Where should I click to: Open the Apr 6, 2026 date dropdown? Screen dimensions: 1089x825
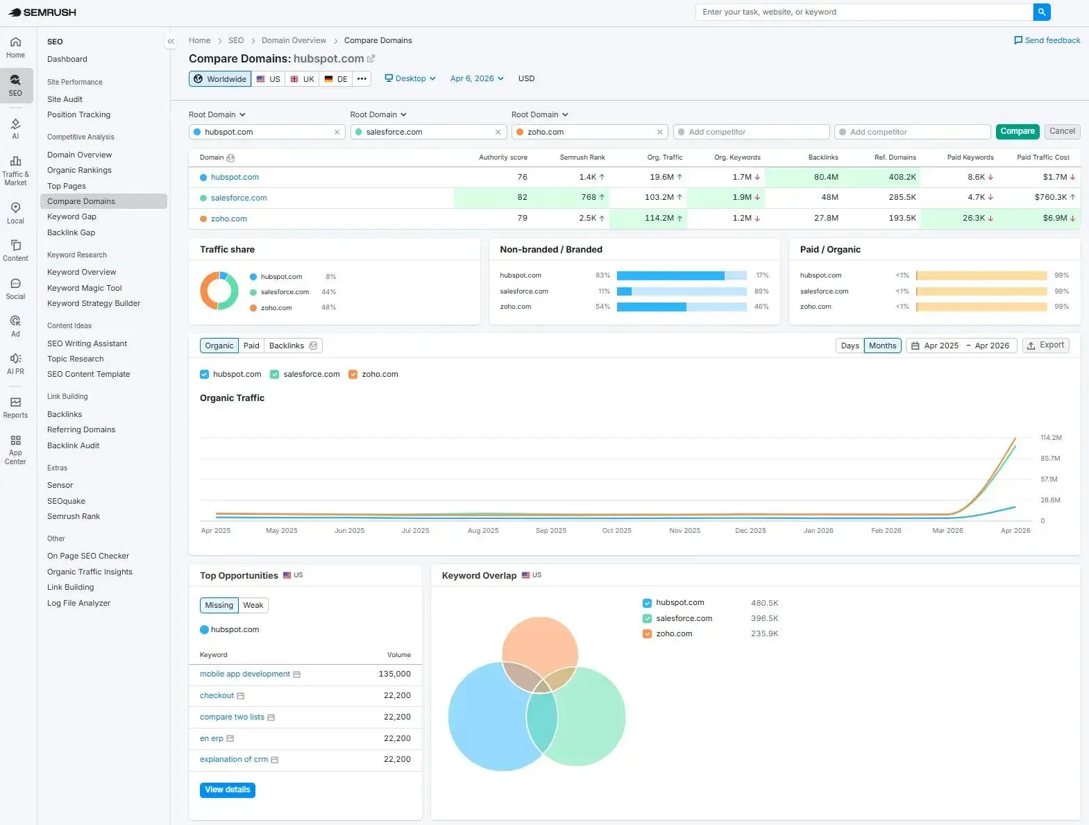(477, 78)
